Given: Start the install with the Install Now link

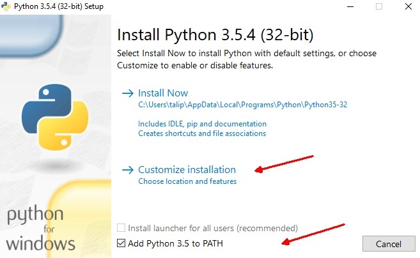Looking at the screenshot, I should (x=163, y=93).
